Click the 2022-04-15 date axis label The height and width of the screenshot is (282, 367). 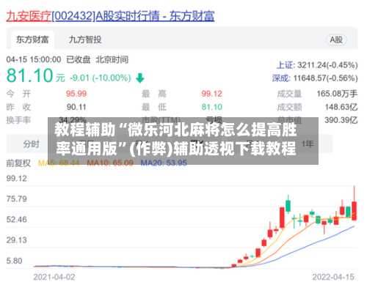coord(333,277)
